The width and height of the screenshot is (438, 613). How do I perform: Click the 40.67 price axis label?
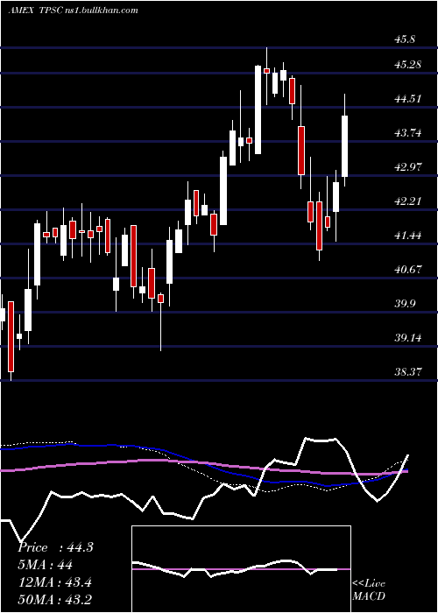tap(408, 270)
